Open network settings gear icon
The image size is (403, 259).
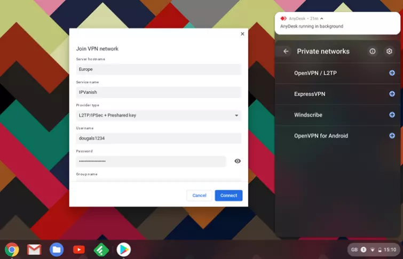389,51
